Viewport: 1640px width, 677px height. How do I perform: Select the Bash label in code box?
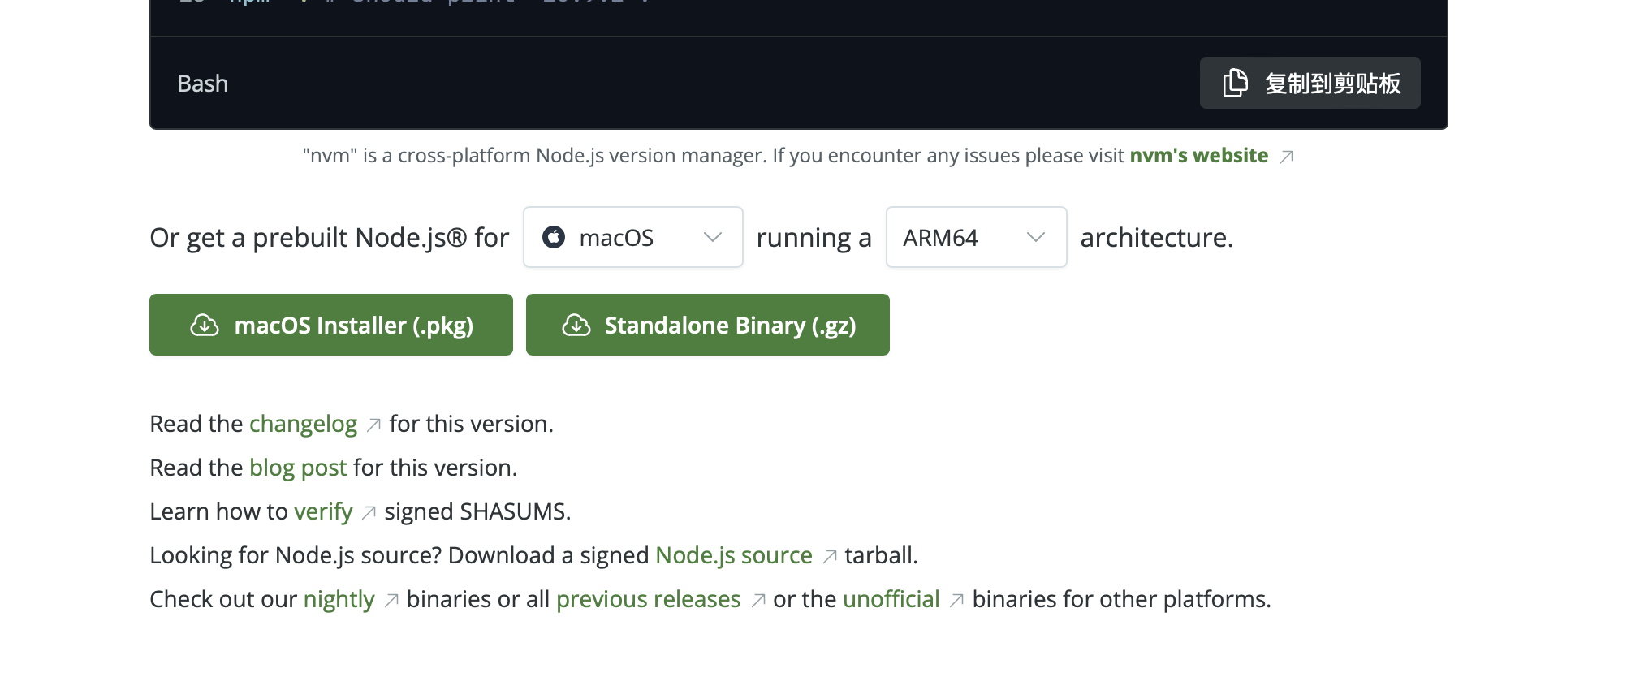tap(203, 84)
